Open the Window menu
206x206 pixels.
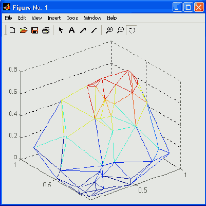92,18
